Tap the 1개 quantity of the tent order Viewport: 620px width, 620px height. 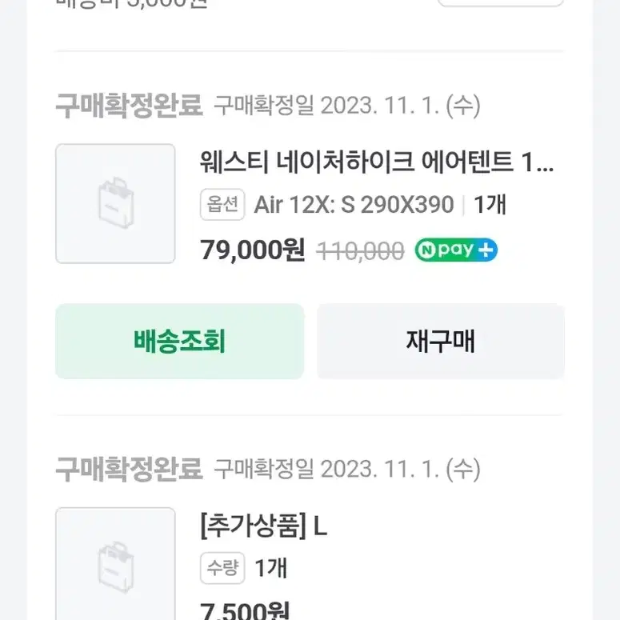[x=490, y=205]
